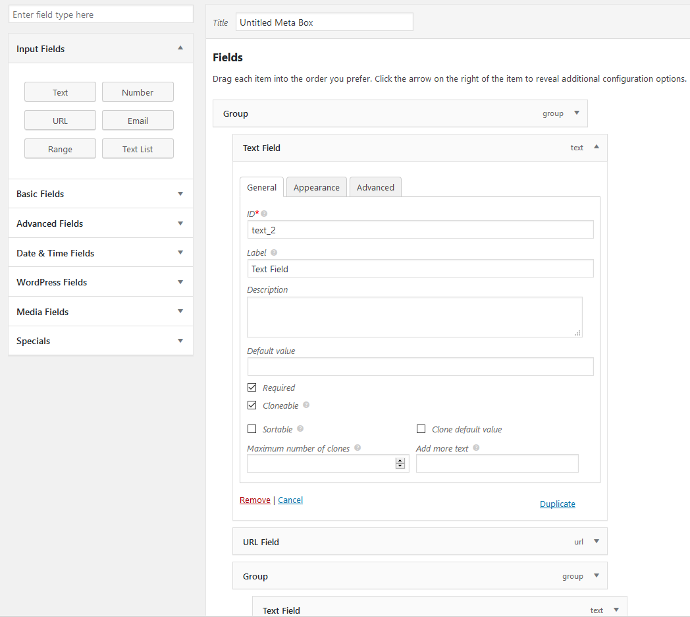Open the Advanced tab
The image size is (690, 617).
pos(375,188)
